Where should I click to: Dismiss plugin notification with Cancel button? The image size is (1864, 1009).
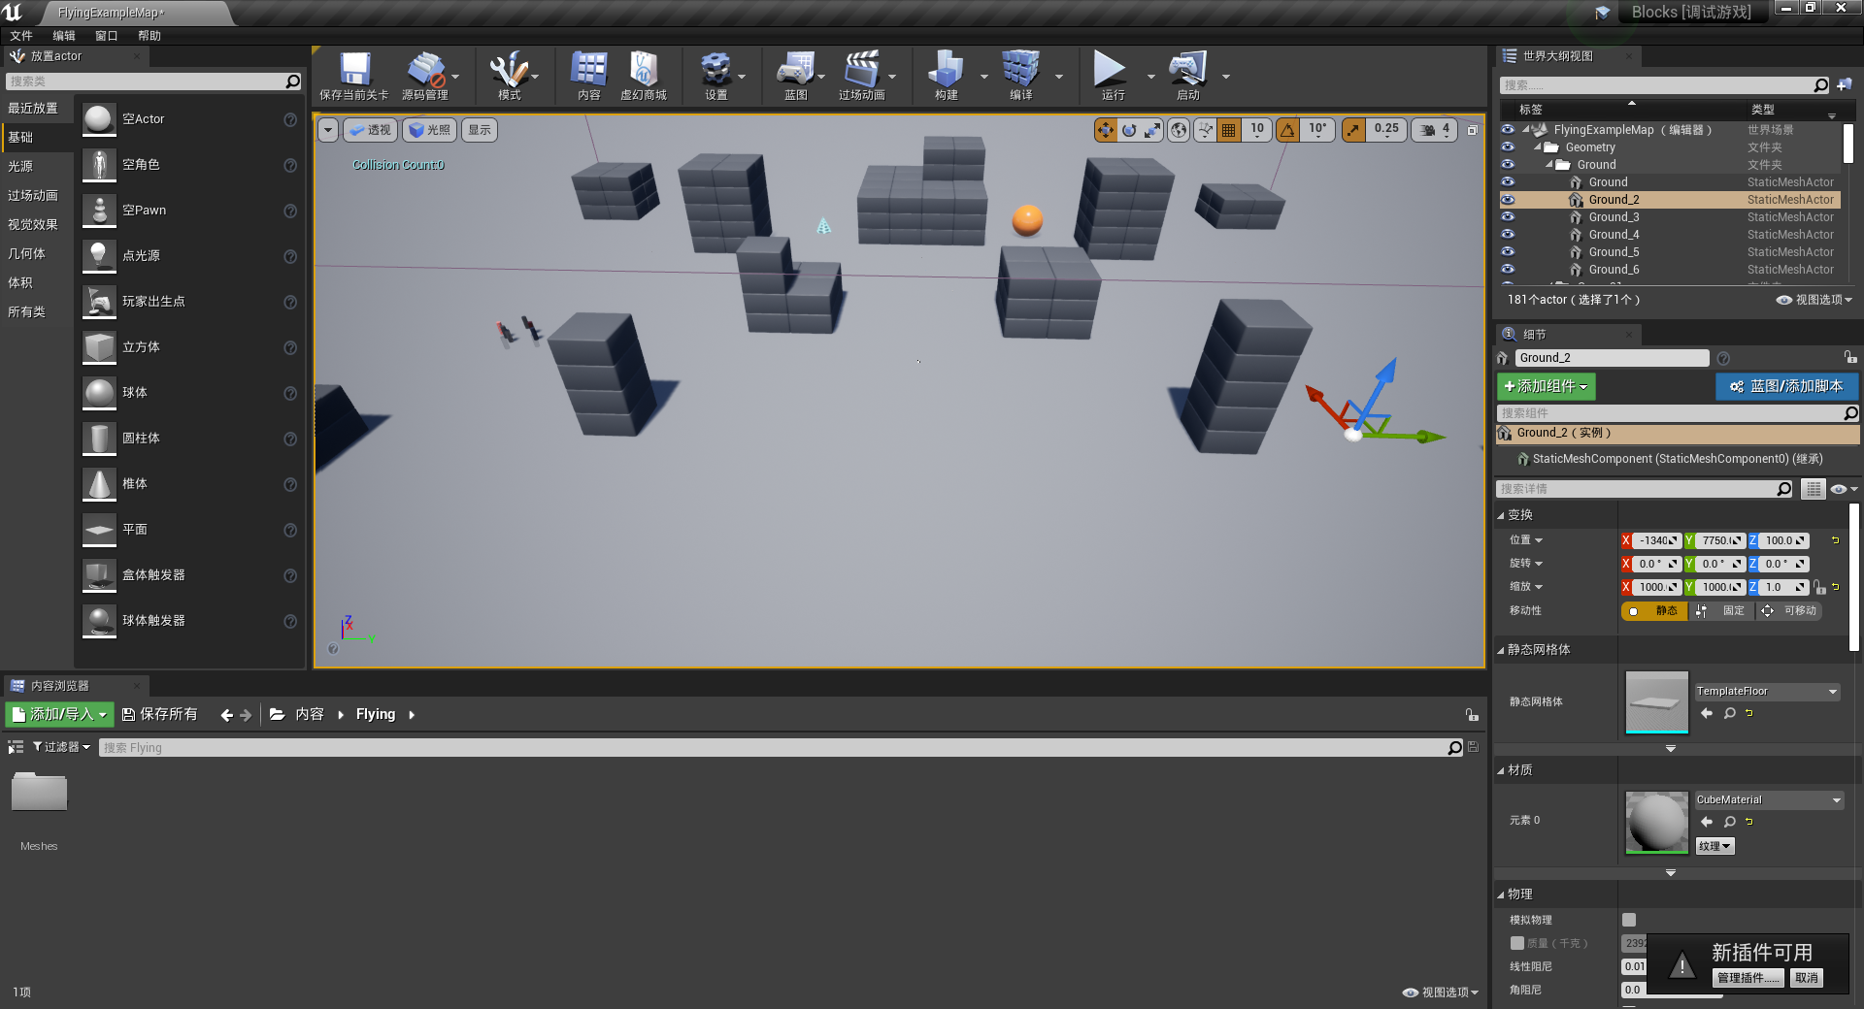pos(1807,978)
